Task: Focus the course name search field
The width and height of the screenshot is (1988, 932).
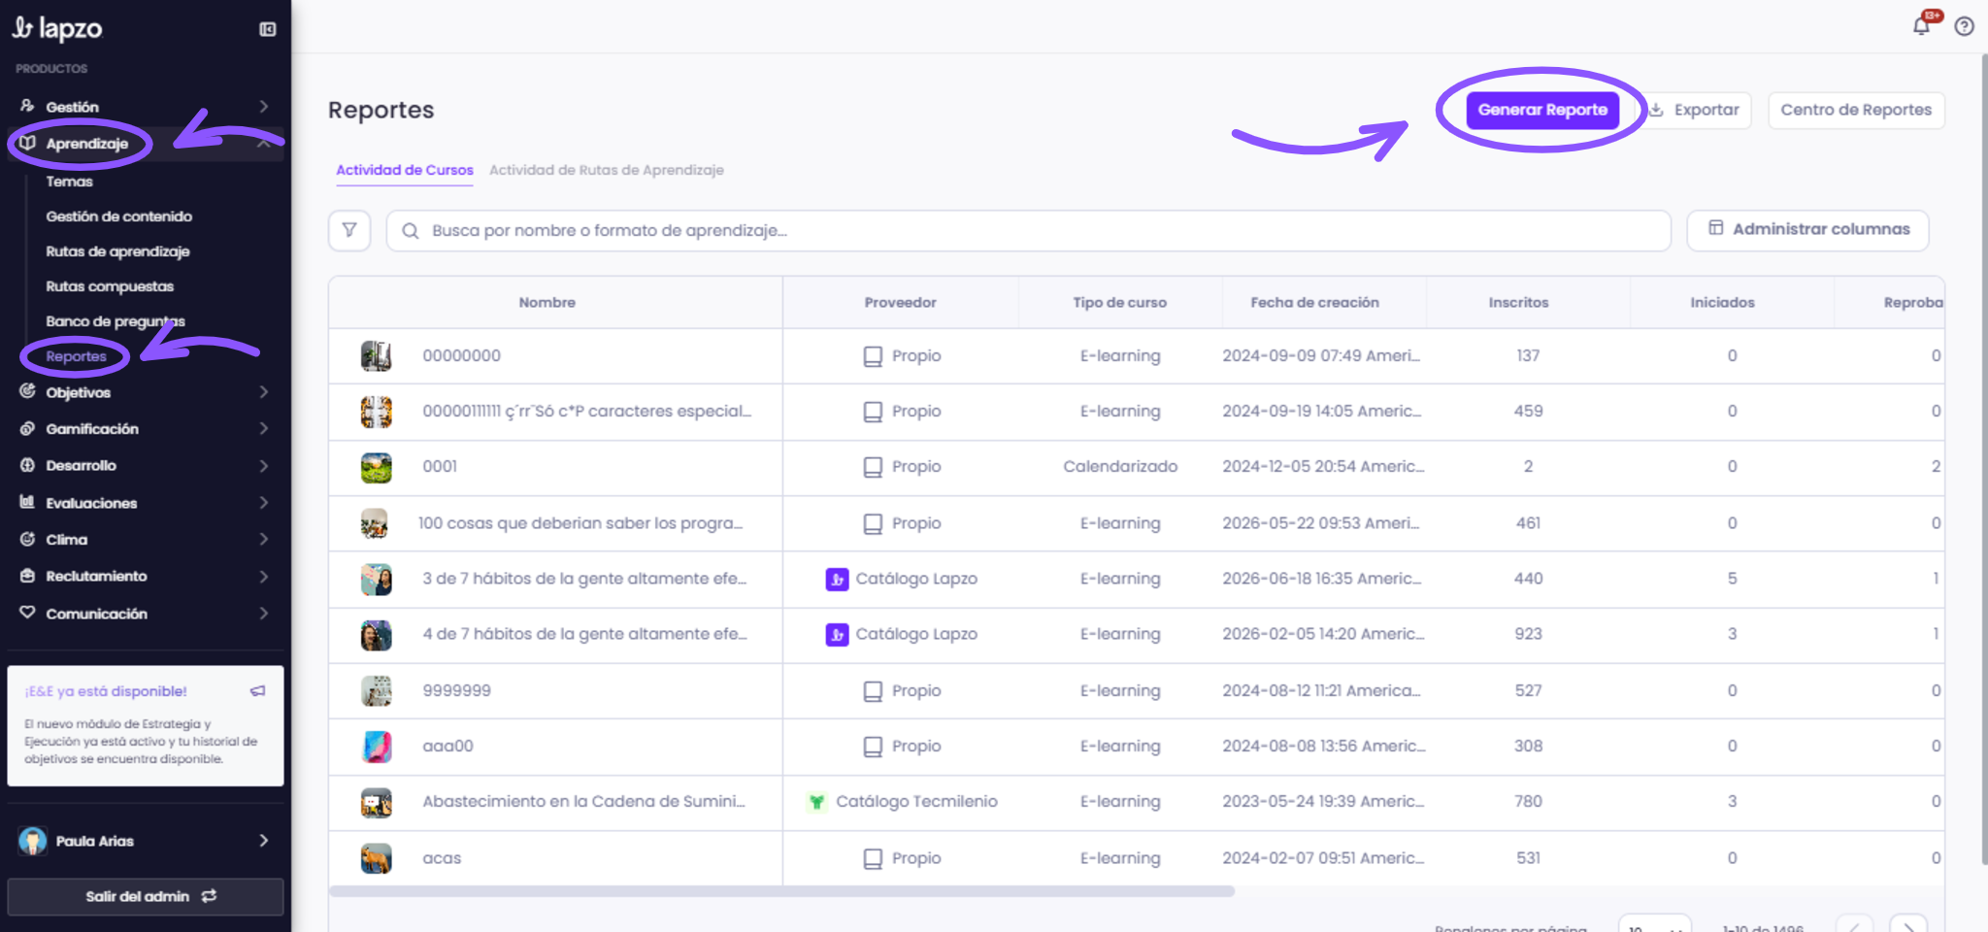Action: click(1029, 231)
